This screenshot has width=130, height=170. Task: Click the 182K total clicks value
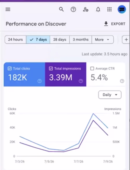pos(17,77)
